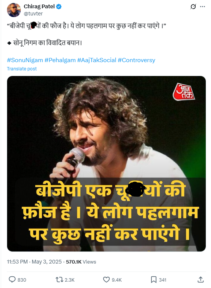This screenshot has width=211, height=288.
Task: Click the repost arrows icon
Action: point(59,280)
